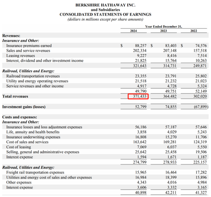Select the value 52,799
Screen dimensions: 211x197
pyautogui.click(x=141, y=107)
